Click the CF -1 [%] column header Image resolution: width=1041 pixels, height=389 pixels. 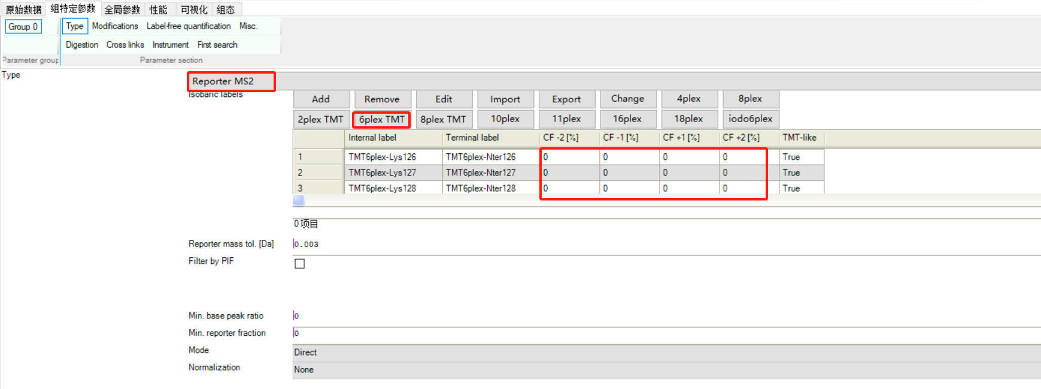(x=630, y=138)
